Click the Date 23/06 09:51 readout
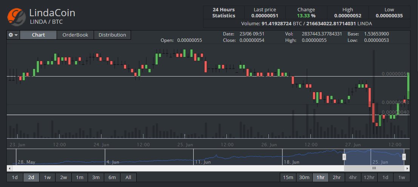The height and width of the screenshot is (187, 418). click(x=244, y=34)
